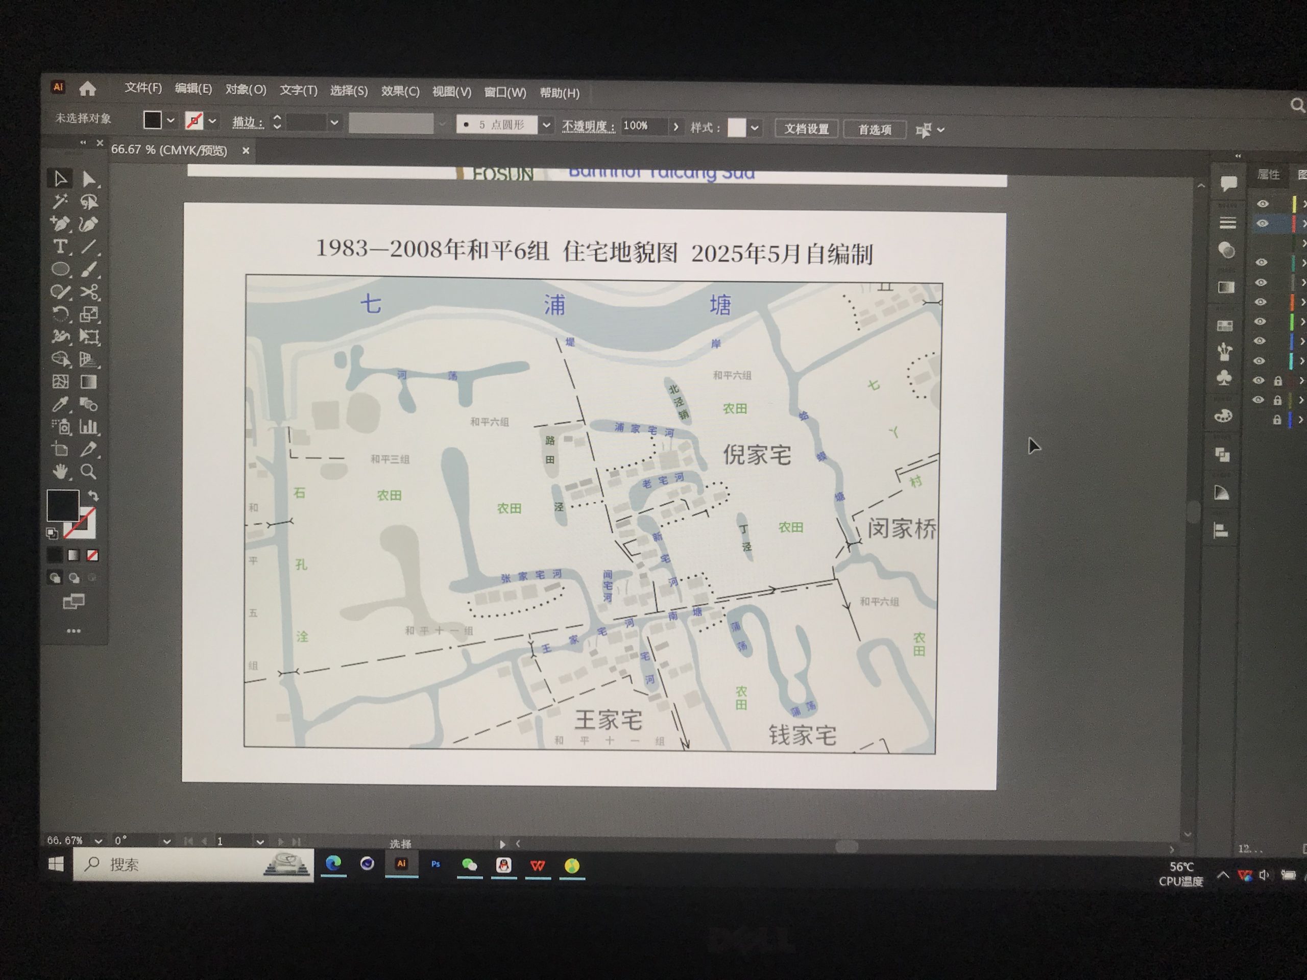Toggle visibility of the green-coded layer
Screen dimensions: 1307x980
(1261, 322)
